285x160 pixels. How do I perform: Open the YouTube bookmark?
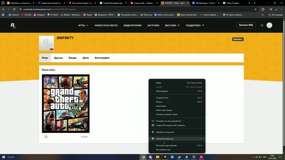coord(26,15)
